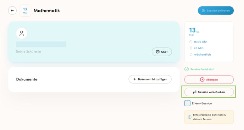The width and height of the screenshot is (244, 130).
Task: Click the student profile avatar icon
Action: click(22, 33)
